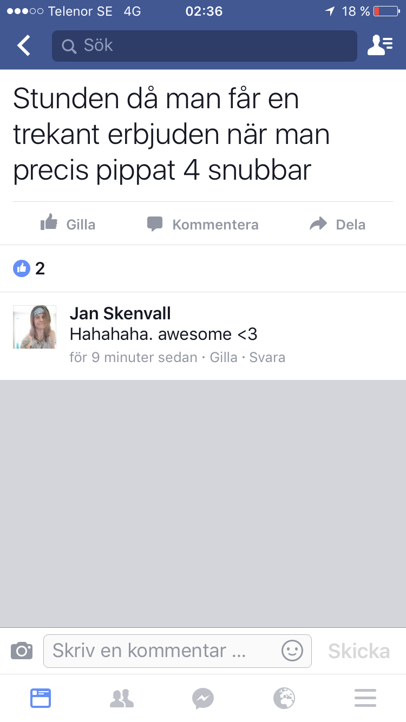Focus the 'Skriv en kommentar' field
This screenshot has width=406, height=722.
coord(178,651)
